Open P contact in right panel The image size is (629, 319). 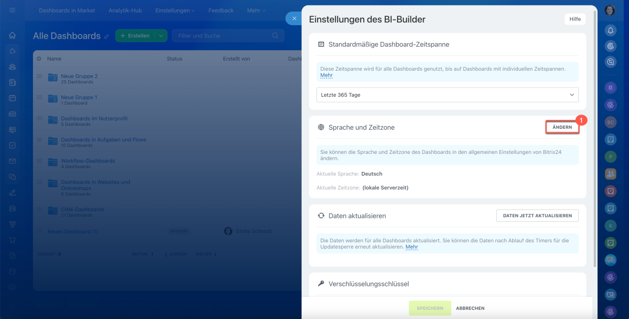[610, 157]
